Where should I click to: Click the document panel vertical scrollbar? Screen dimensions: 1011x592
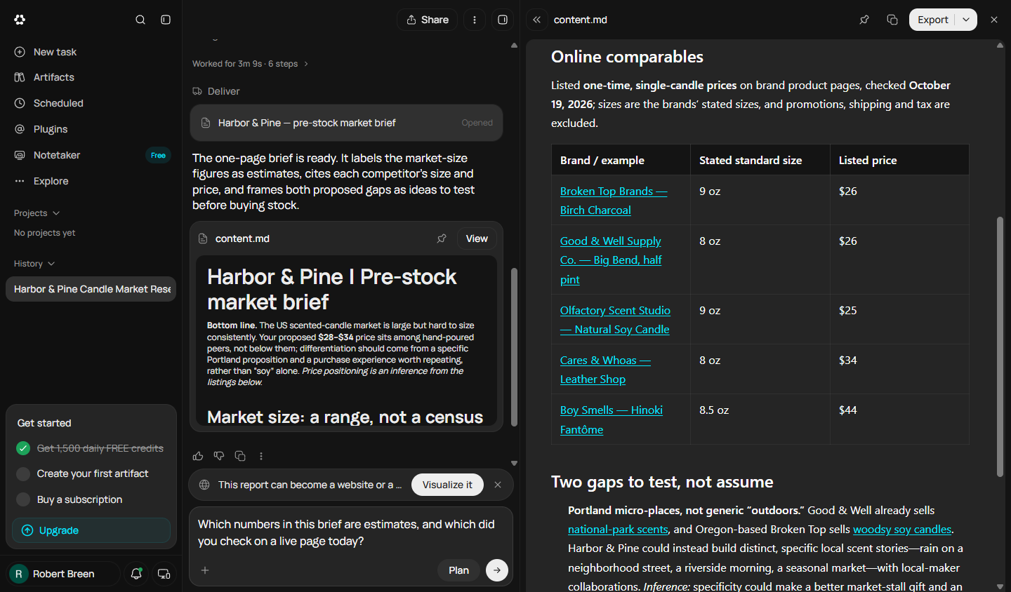tap(1000, 347)
